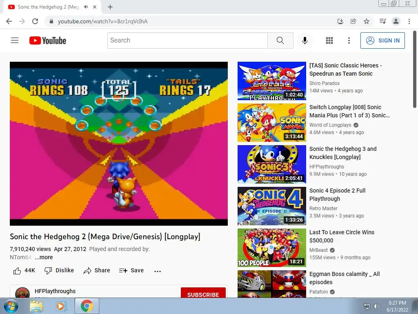Open TAS Sonic Classic Heroes thumbnail
This screenshot has width=418, height=314.
point(271,81)
